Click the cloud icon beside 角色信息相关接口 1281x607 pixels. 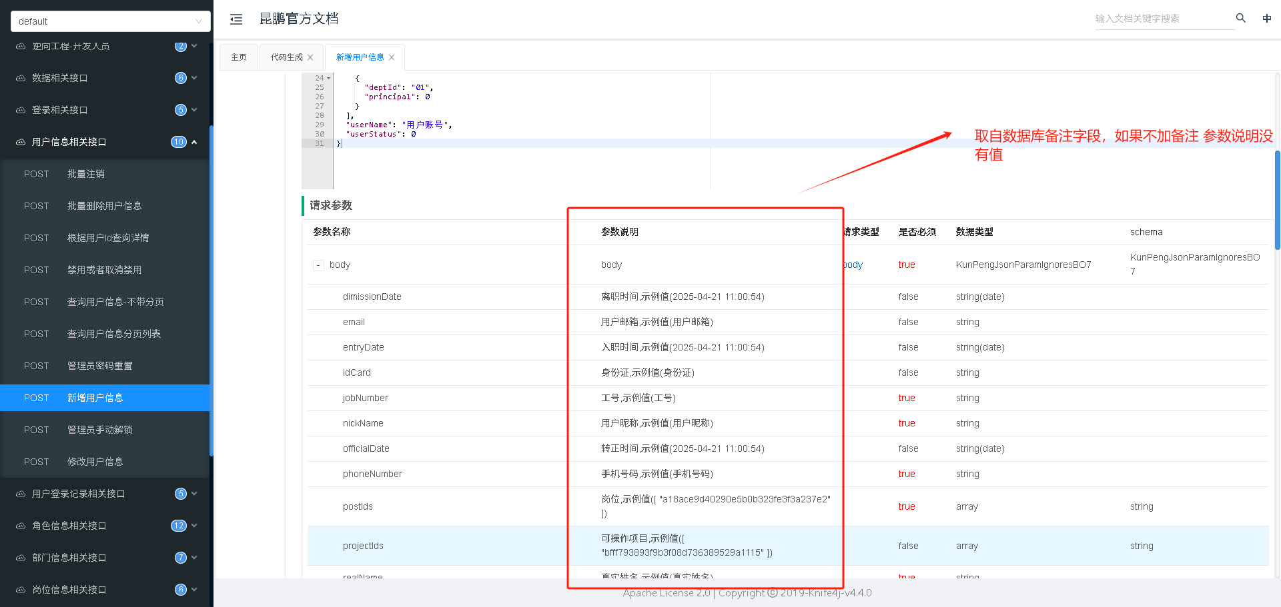click(21, 526)
